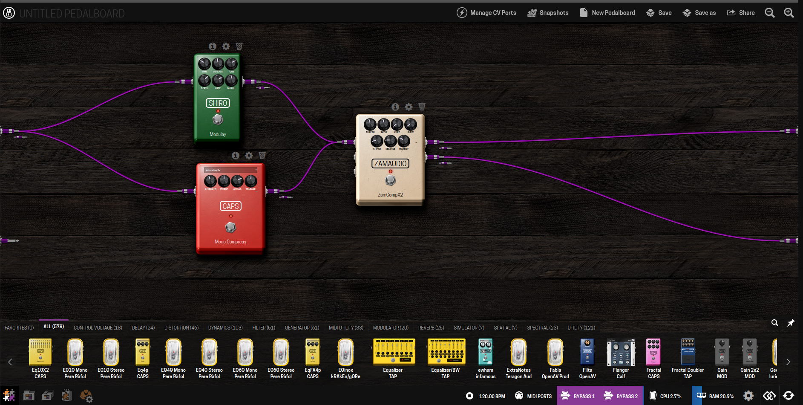The image size is (803, 405).
Task: Open DISTORTION (46) category
Action: coord(181,328)
